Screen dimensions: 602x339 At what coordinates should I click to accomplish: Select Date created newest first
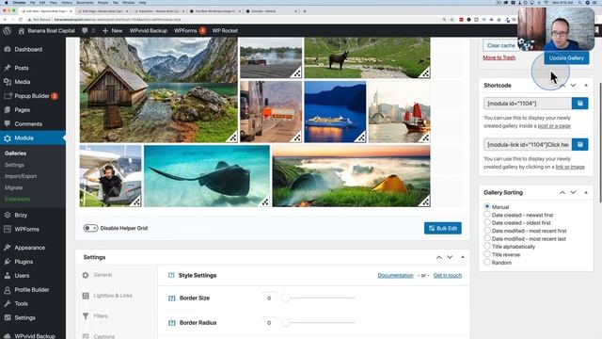point(487,215)
